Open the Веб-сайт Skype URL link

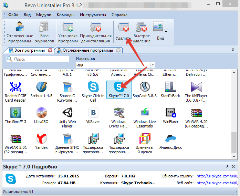coord(217,183)
